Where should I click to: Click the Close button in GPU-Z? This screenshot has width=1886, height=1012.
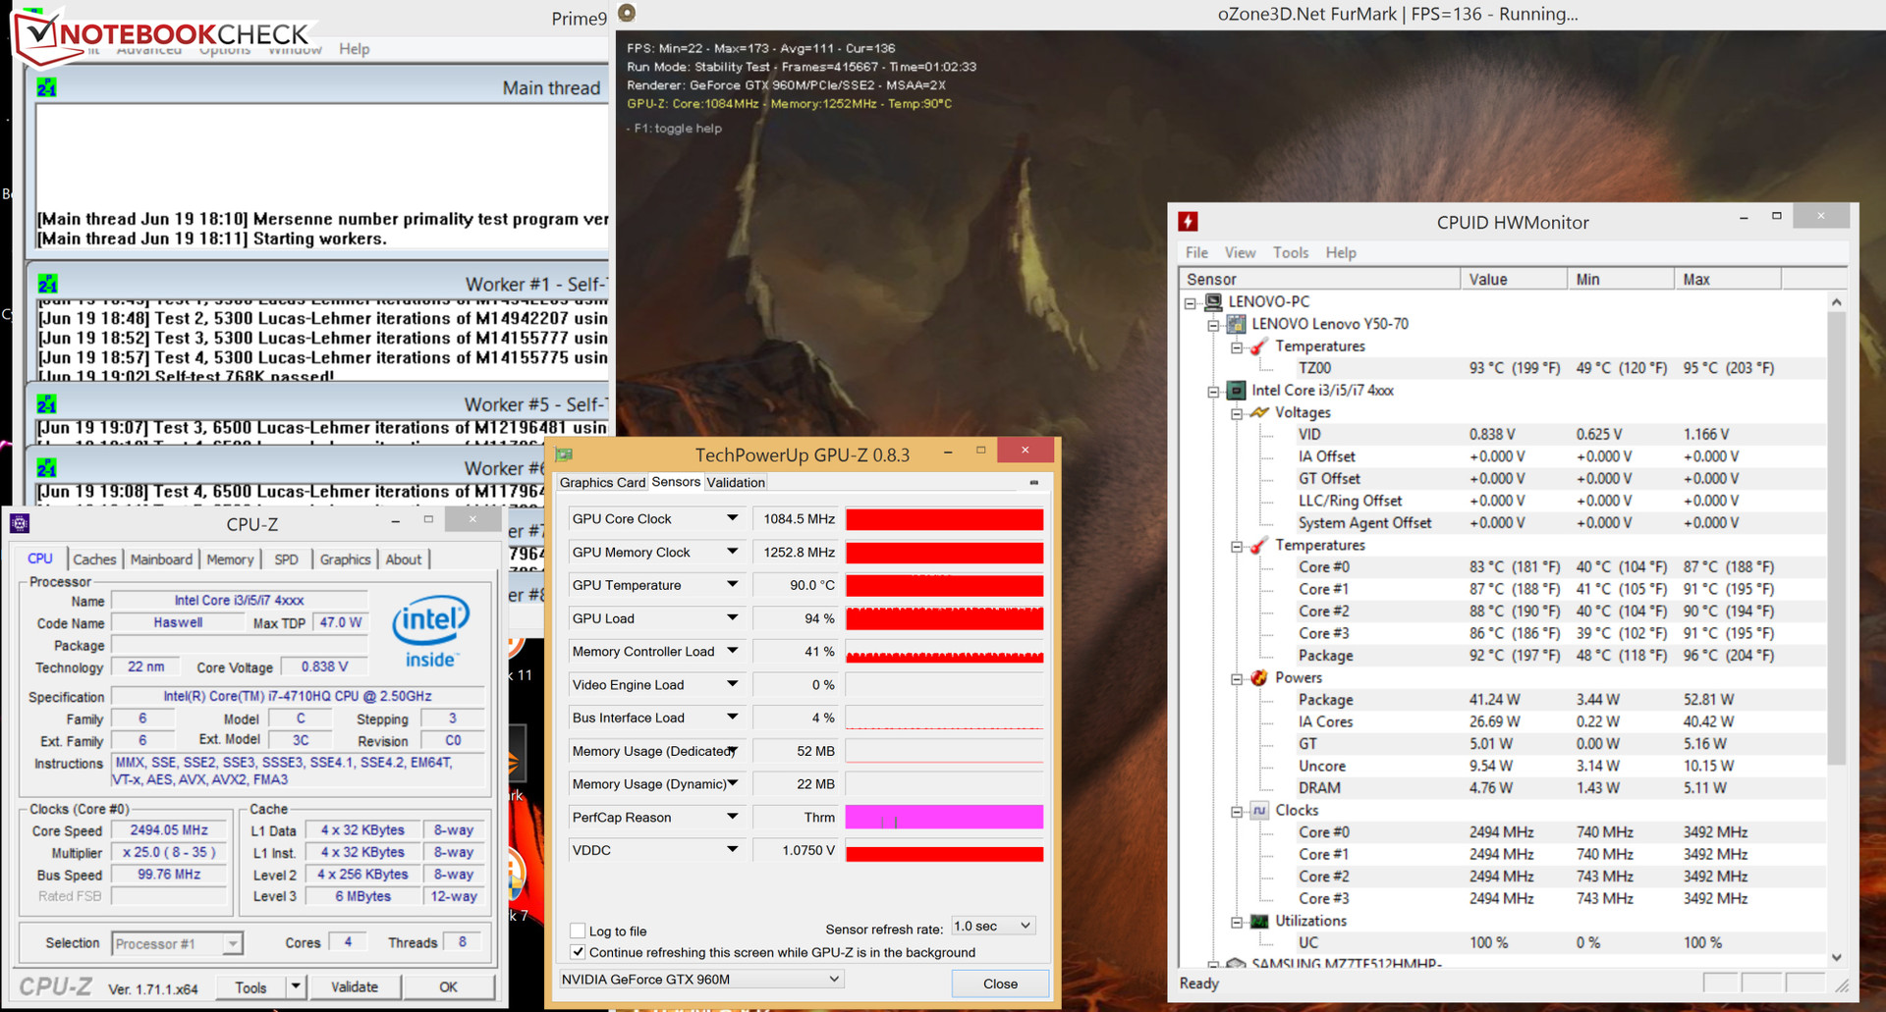point(1000,984)
